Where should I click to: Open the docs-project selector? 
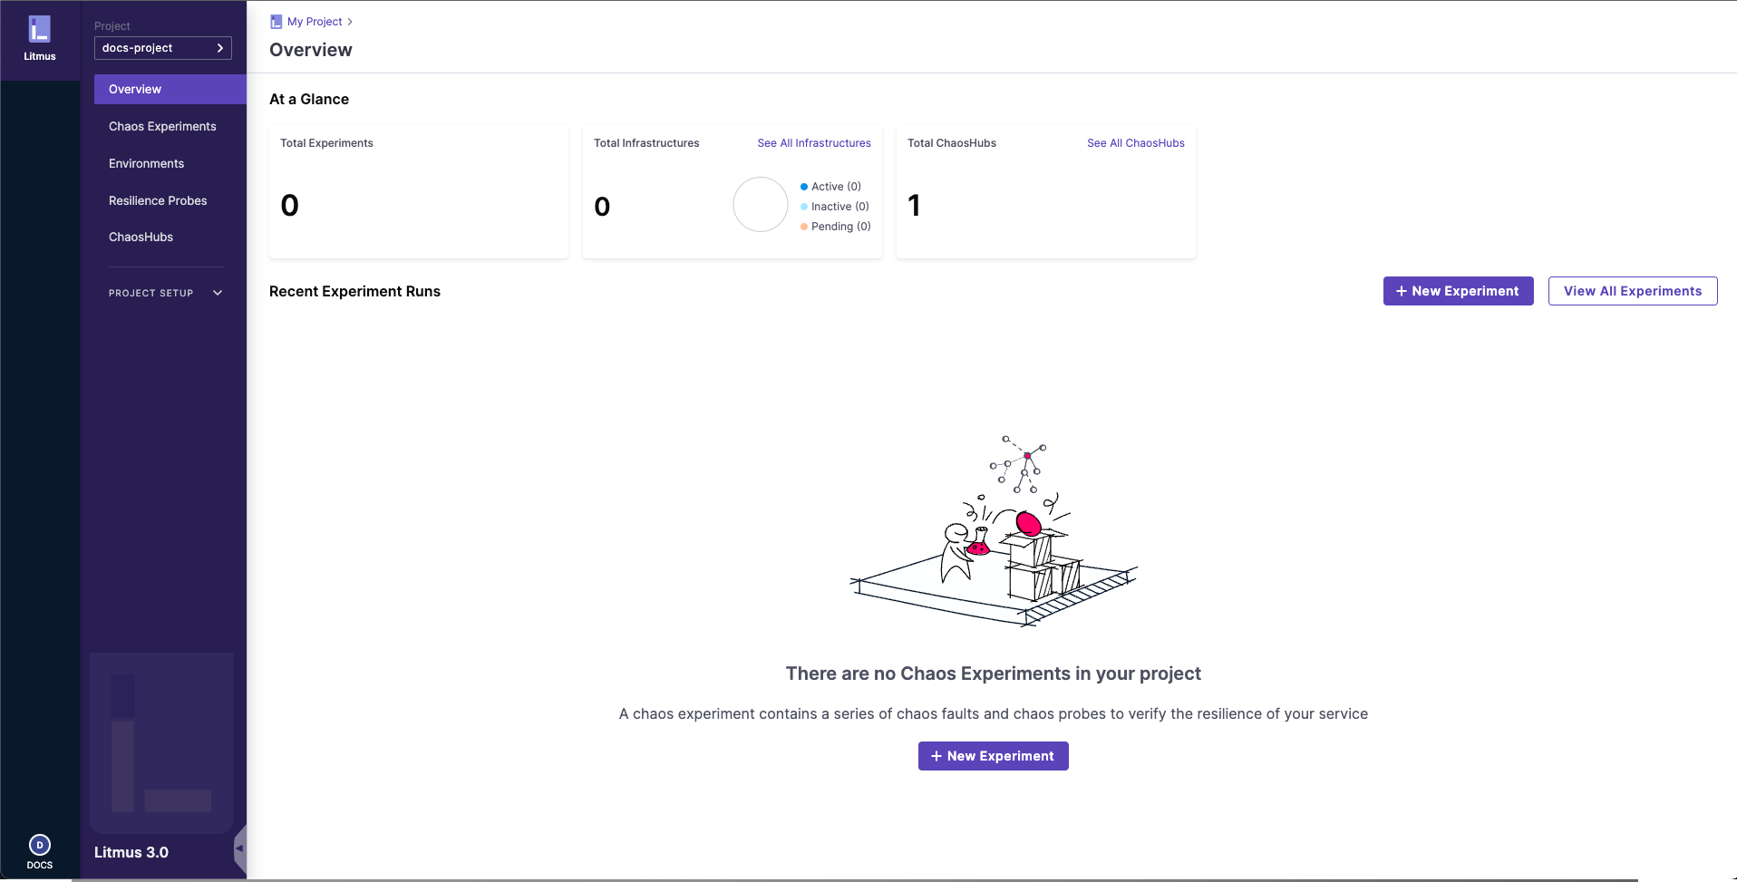163,48
